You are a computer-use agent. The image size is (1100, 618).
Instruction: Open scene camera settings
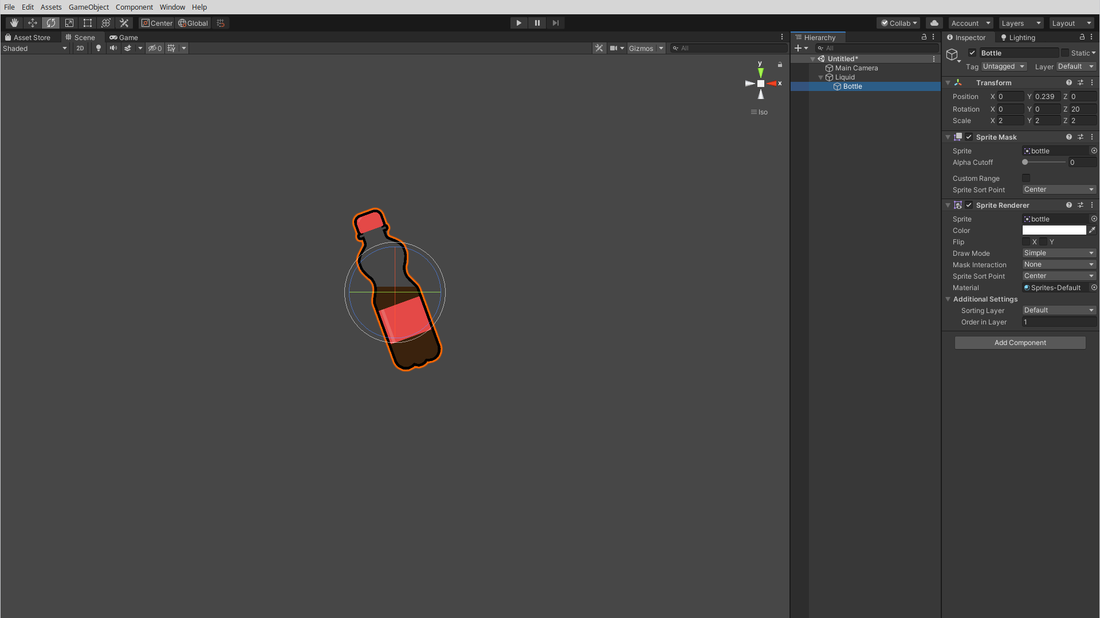coord(614,48)
